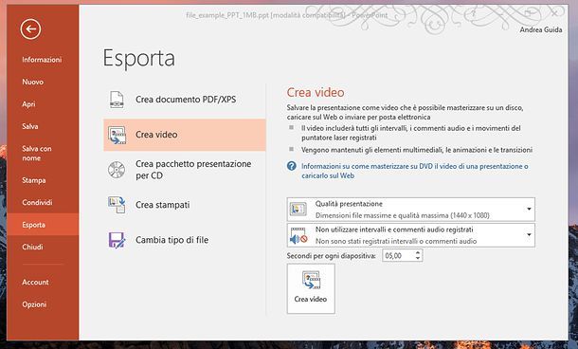Choose the Crea documento PDF/XPS label
Viewport: 578px width, 349px height.
coord(186,100)
